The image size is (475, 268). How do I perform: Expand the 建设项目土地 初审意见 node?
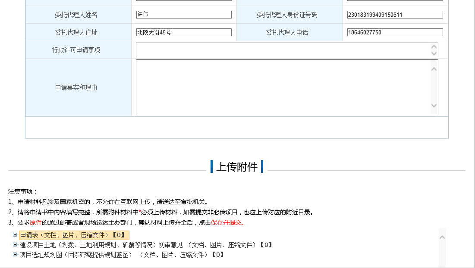click(15, 245)
